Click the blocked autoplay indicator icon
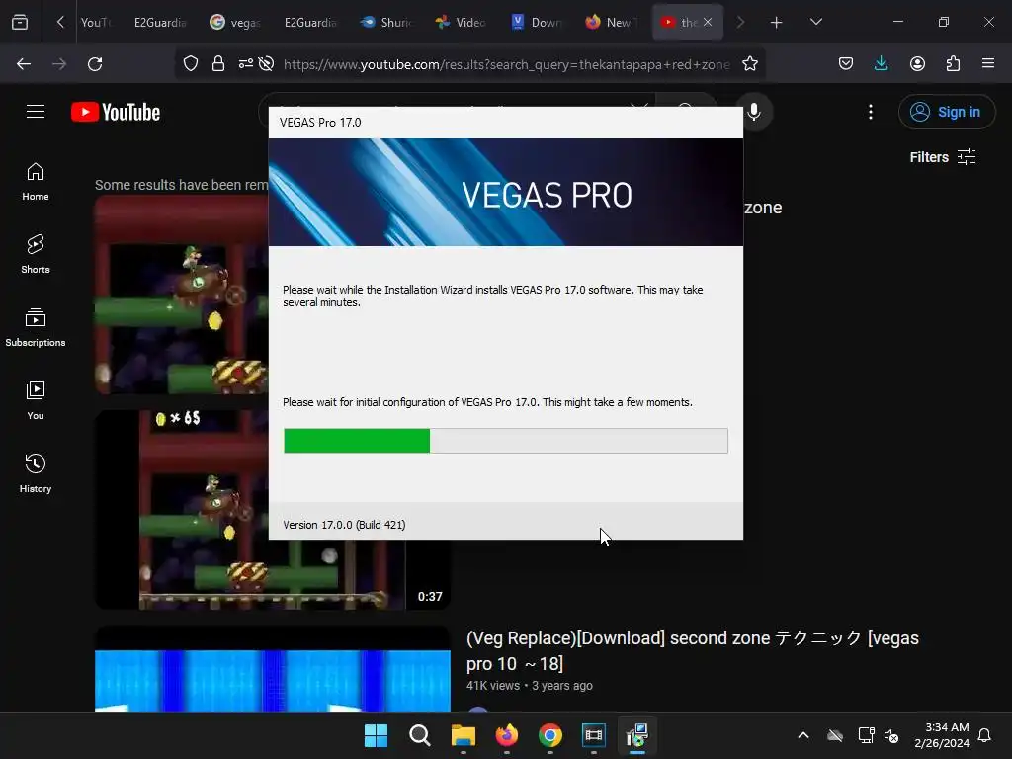This screenshot has width=1012, height=759. pos(266,63)
